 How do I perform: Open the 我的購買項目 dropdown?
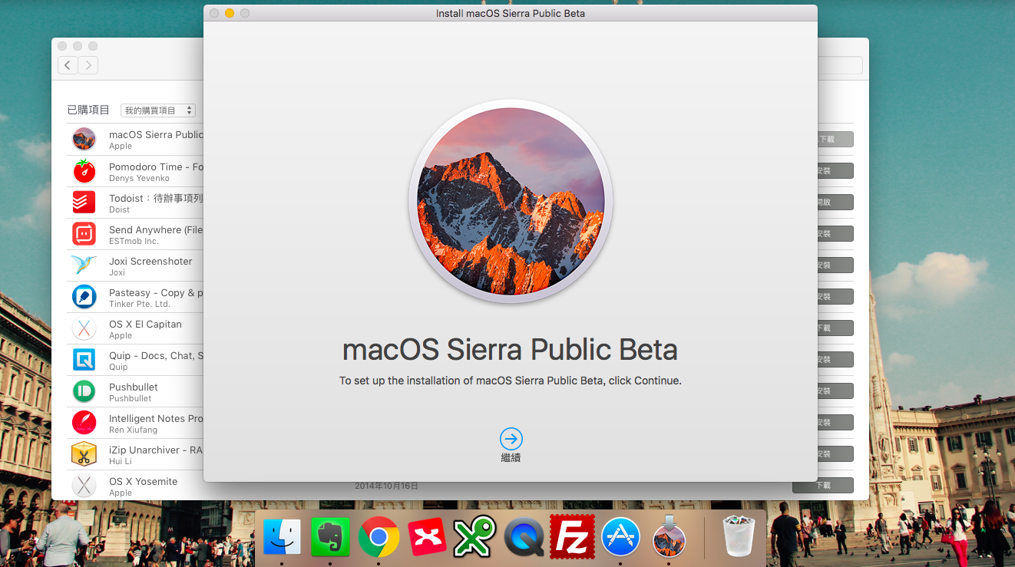click(157, 110)
